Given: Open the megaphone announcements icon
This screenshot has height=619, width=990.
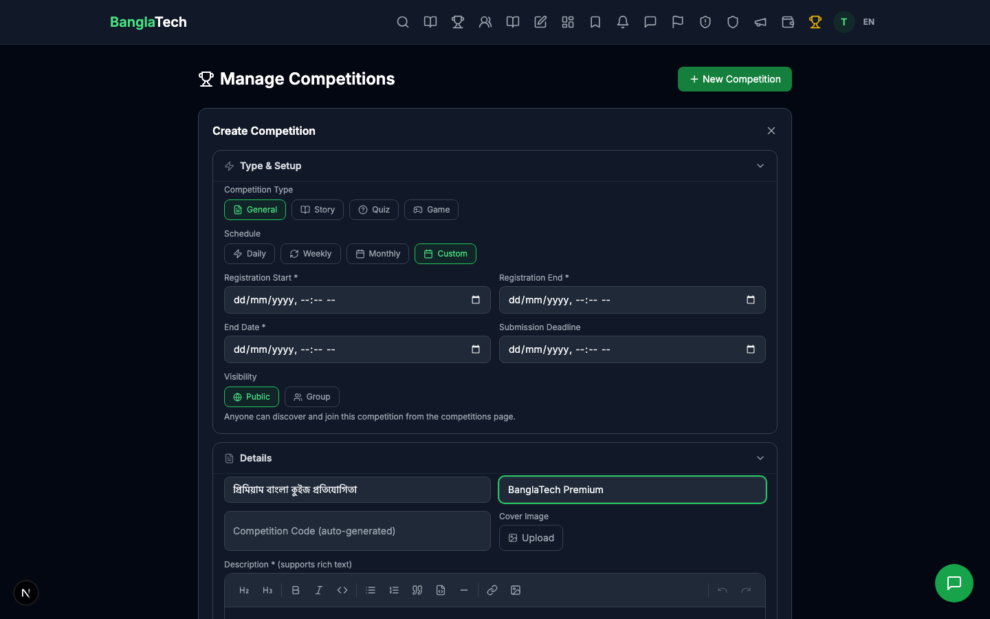Looking at the screenshot, I should pyautogui.click(x=760, y=22).
